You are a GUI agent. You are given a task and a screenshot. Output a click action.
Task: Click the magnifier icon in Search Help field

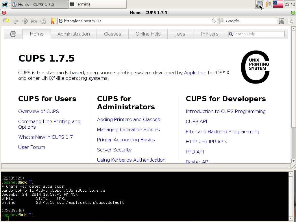pyautogui.click(x=230, y=34)
